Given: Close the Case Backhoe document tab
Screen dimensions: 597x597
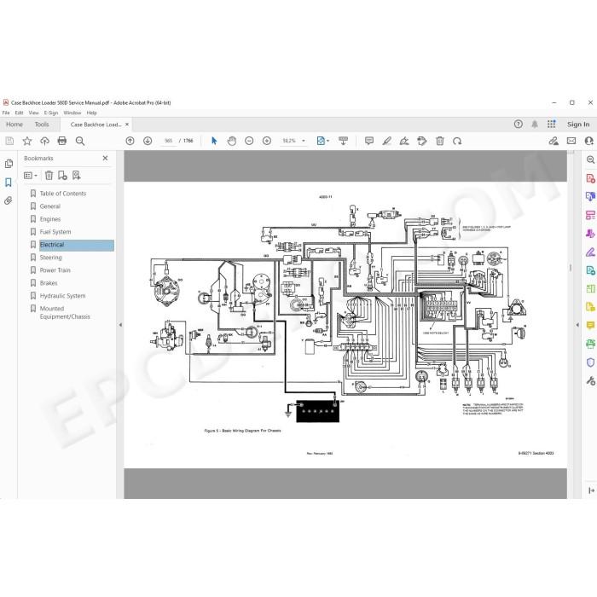Looking at the screenshot, I should [x=127, y=125].
